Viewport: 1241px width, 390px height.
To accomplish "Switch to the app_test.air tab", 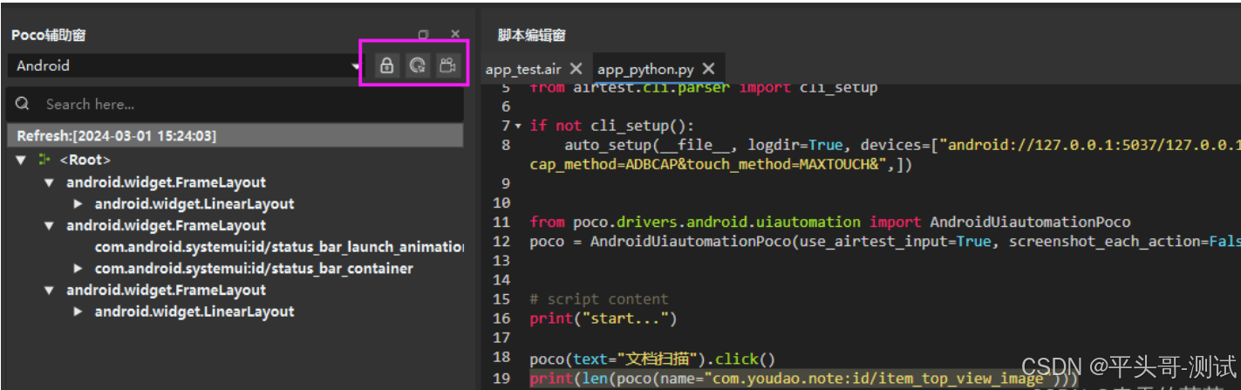I will pos(524,69).
